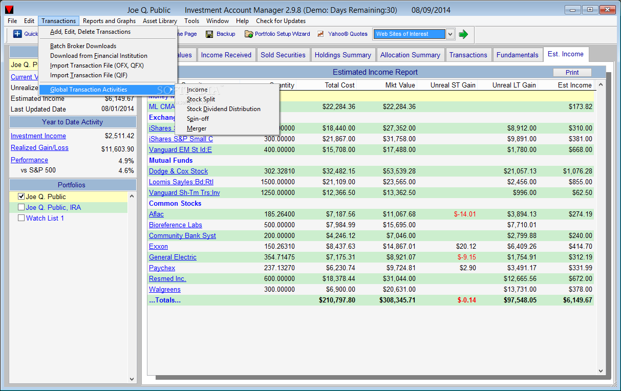Click the Backup disk icon
This screenshot has height=391, width=621.
(209, 34)
